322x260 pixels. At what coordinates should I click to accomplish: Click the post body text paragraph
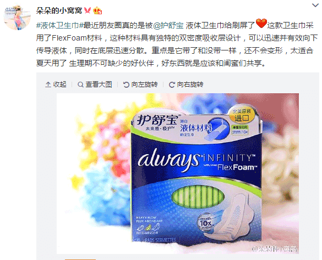(x=177, y=44)
